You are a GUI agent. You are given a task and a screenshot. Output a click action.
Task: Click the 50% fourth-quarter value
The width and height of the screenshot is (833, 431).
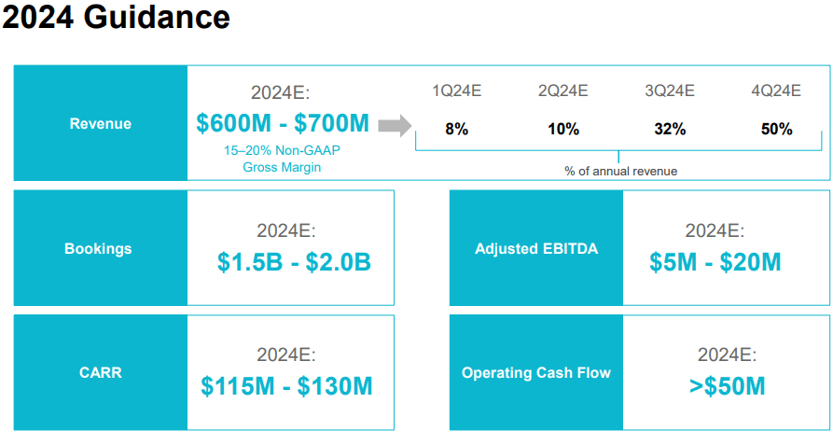click(776, 130)
